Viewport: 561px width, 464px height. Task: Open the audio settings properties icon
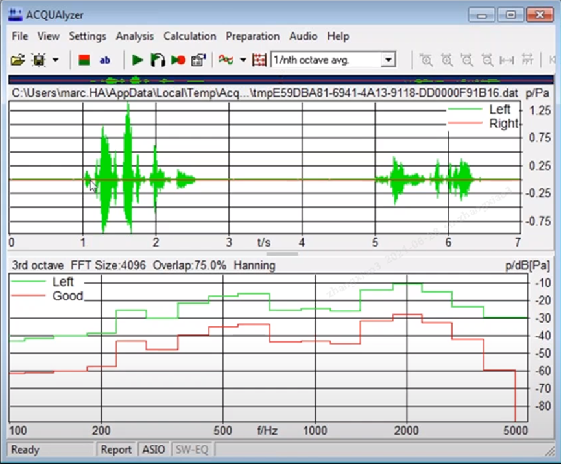coord(198,60)
